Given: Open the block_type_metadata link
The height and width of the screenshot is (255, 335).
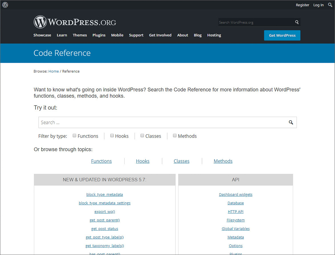Looking at the screenshot, I should click(x=105, y=195).
